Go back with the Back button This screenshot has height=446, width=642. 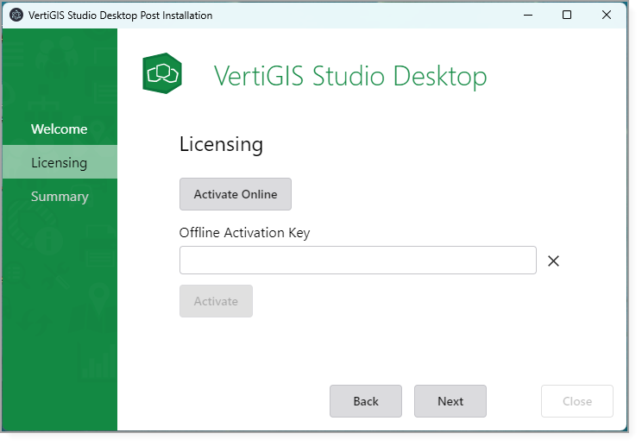366,401
